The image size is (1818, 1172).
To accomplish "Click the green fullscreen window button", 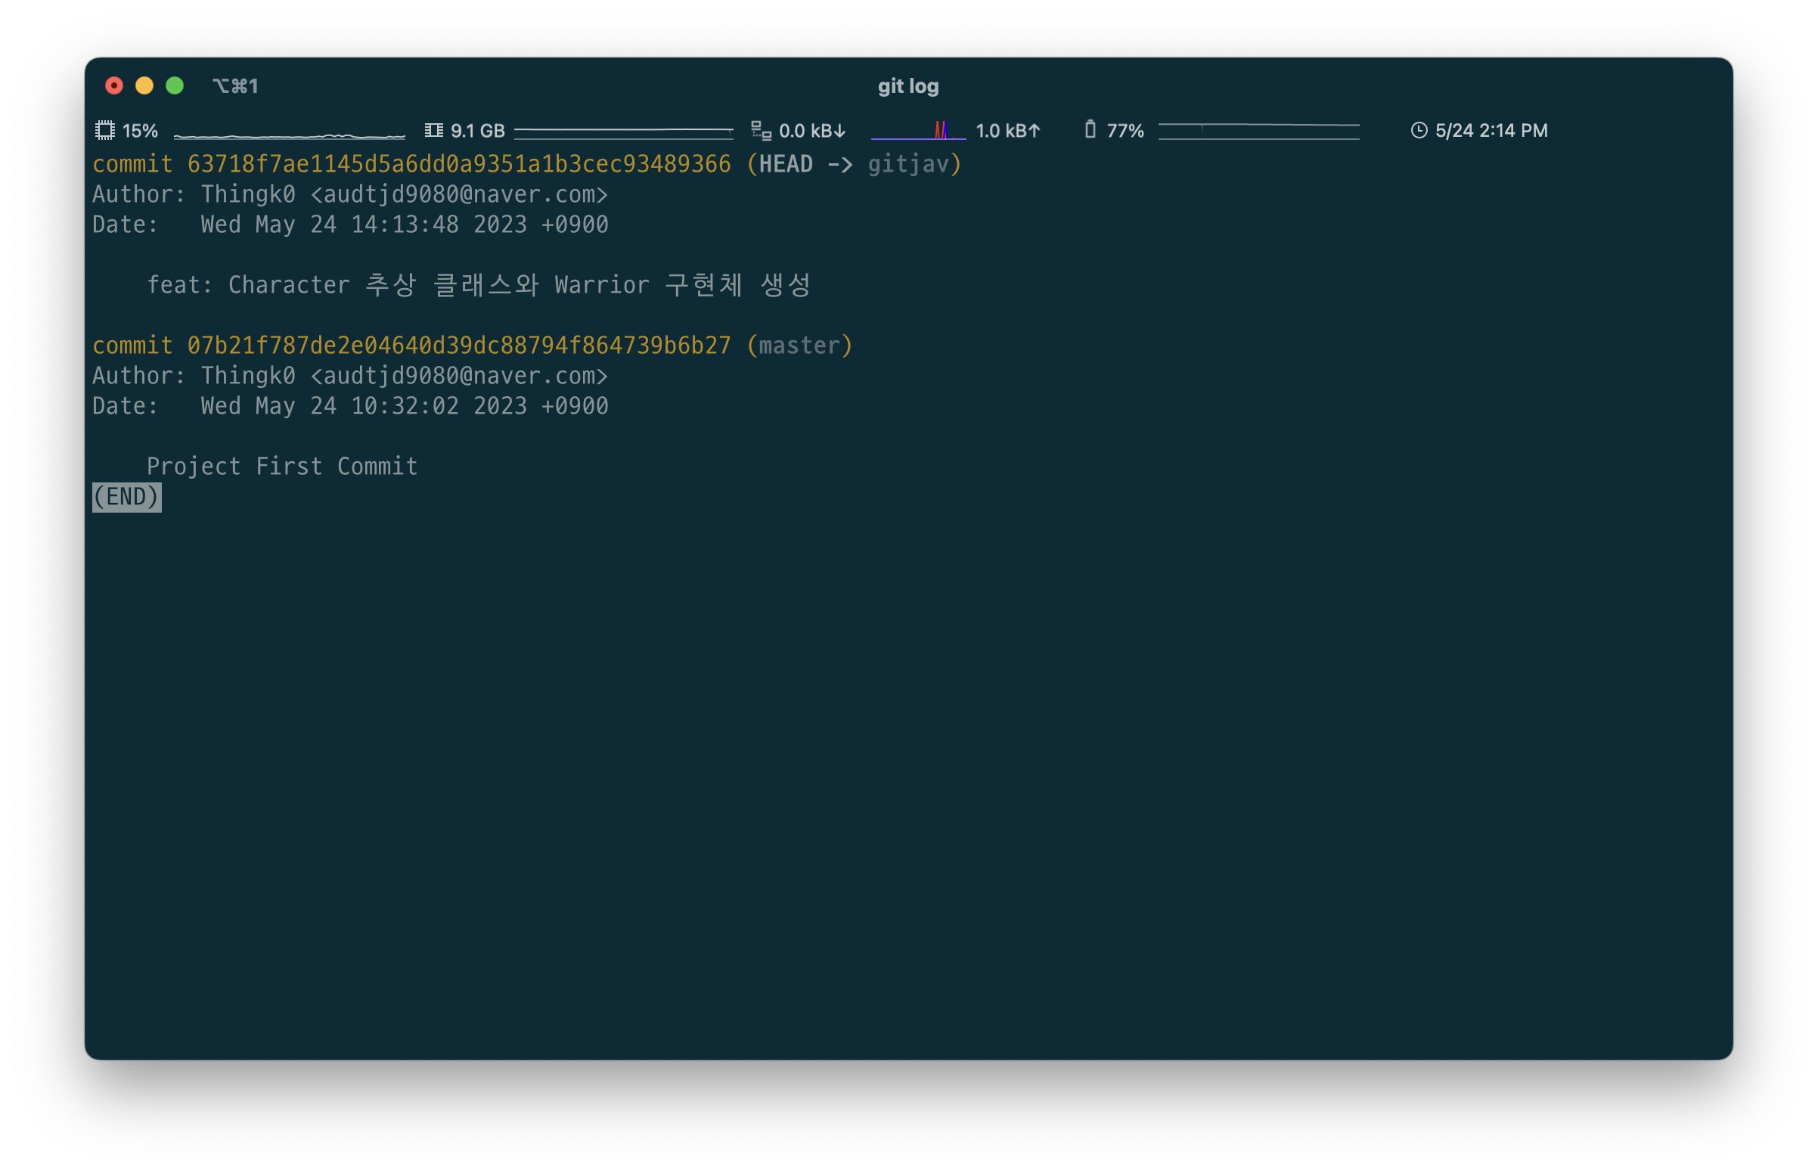I will (174, 86).
